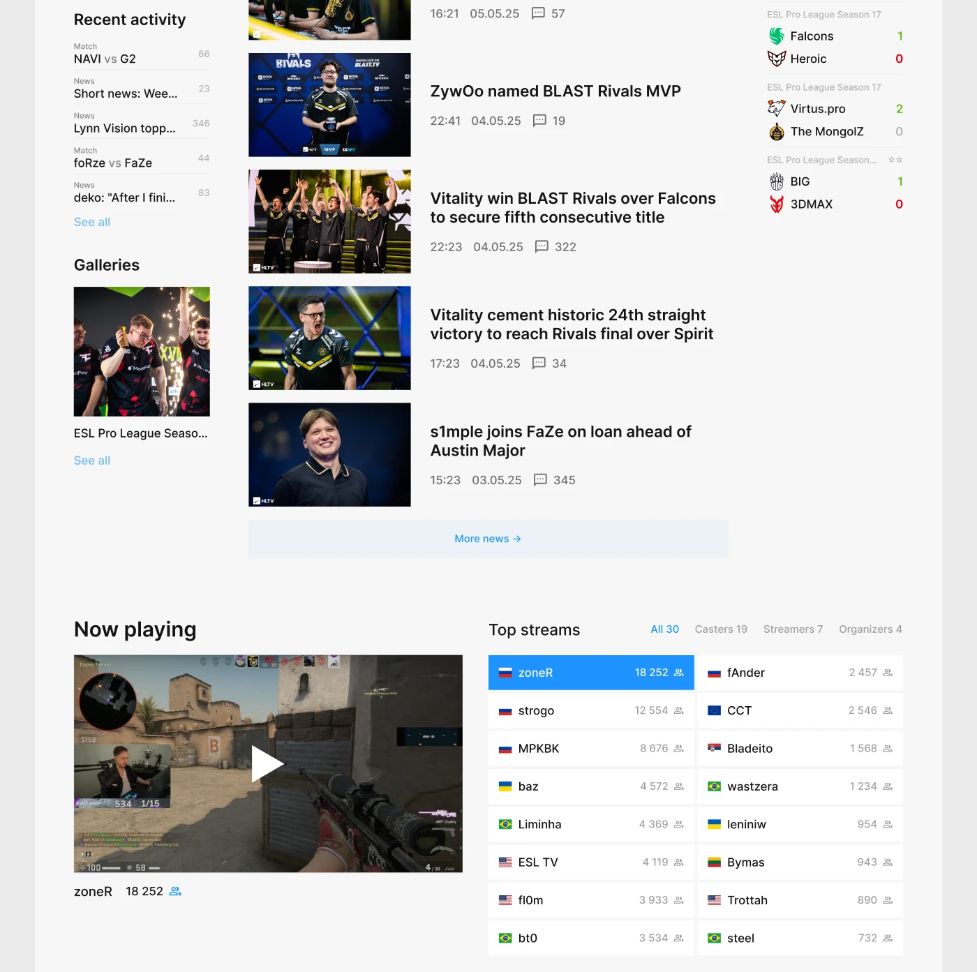The image size is (977, 972).
Task: Click the BIG team name
Action: [800, 181]
